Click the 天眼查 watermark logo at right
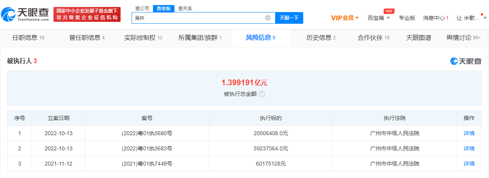489x178 pixels. pos(466,61)
